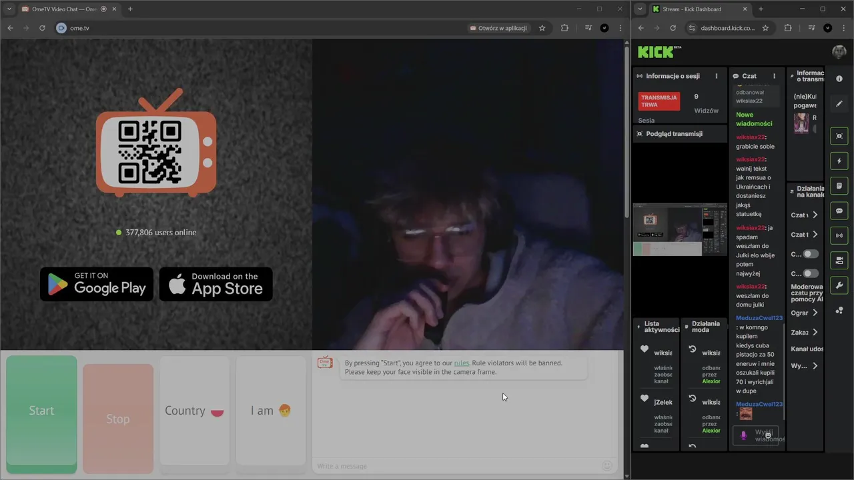This screenshot has width=854, height=480.
Task: Bookmark the ome.tv page with the star
Action: coord(542,28)
